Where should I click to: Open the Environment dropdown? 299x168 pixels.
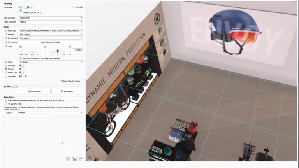coord(51,38)
